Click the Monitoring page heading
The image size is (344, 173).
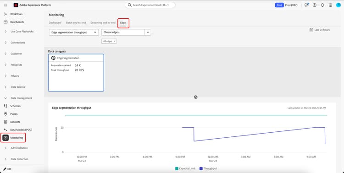(x=56, y=15)
